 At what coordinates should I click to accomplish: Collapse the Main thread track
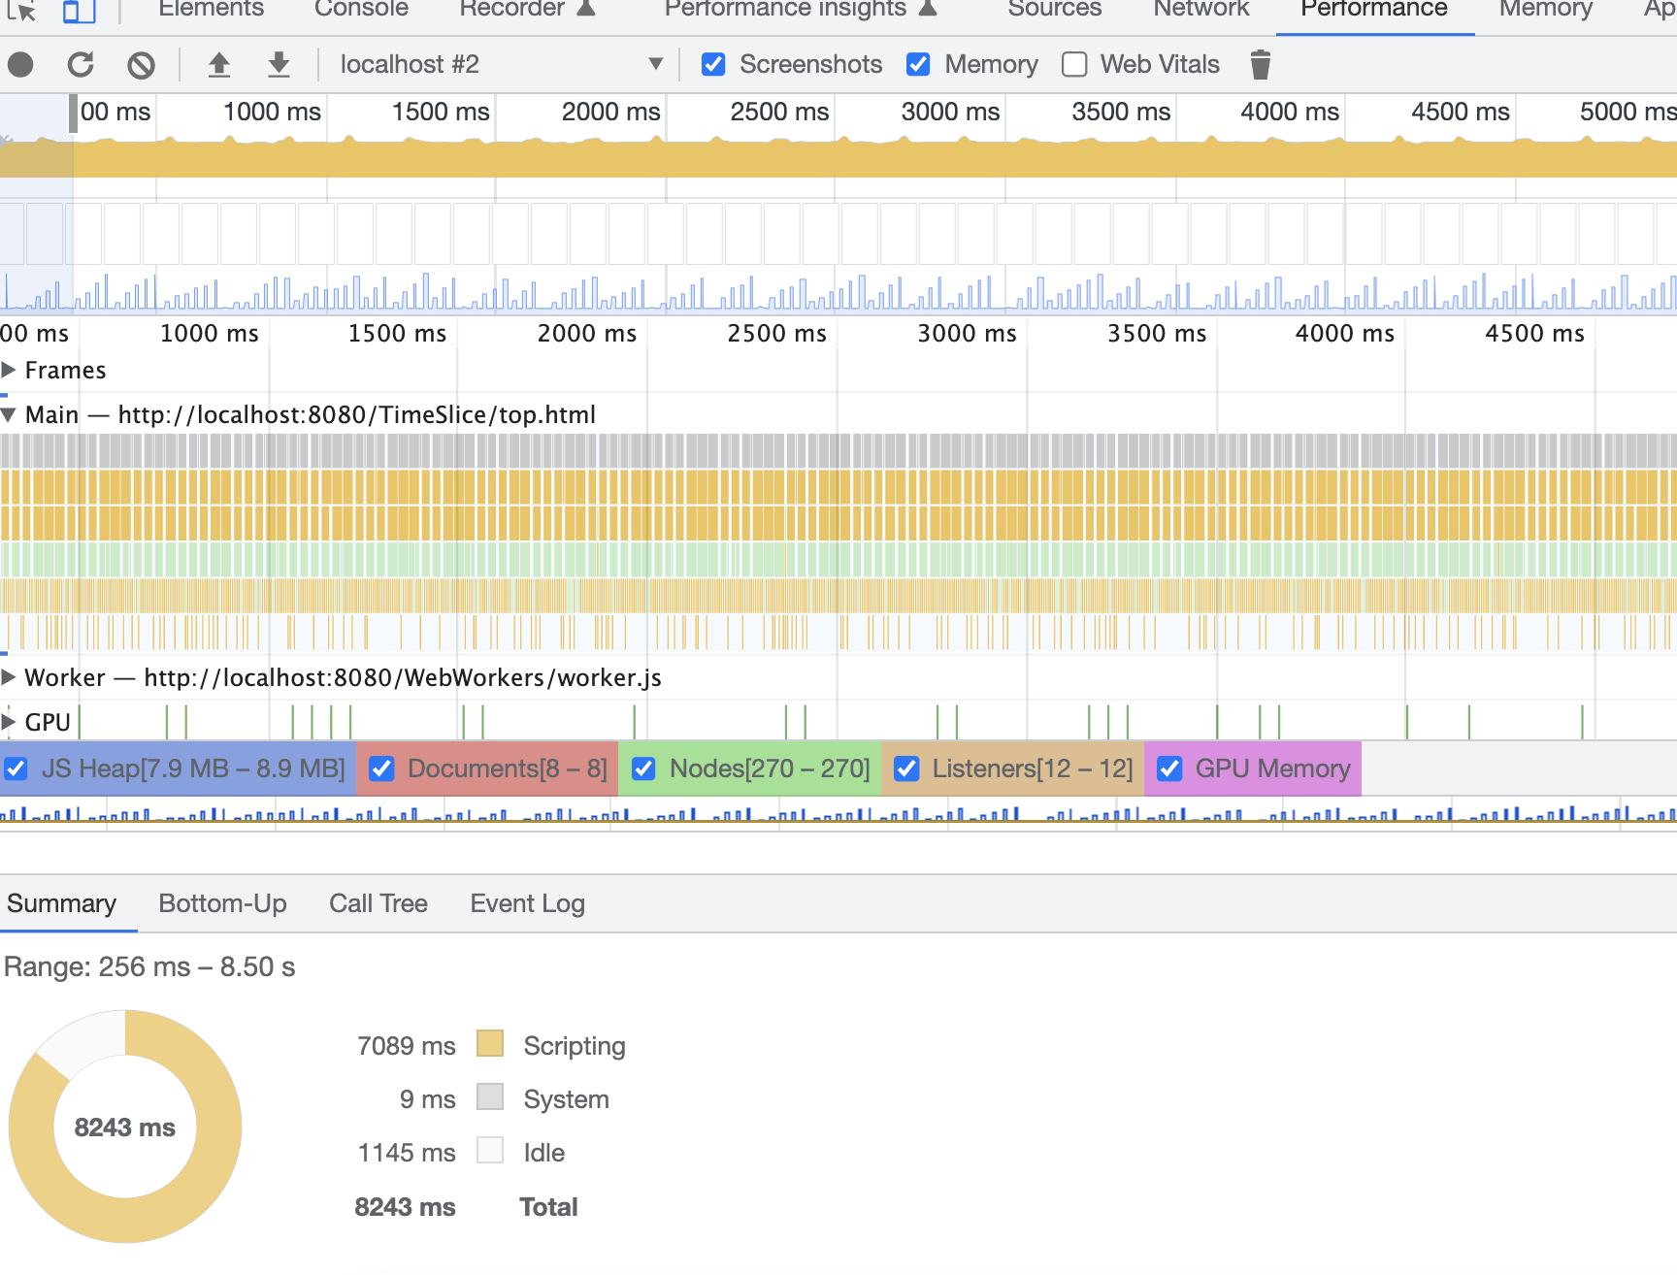coord(9,415)
